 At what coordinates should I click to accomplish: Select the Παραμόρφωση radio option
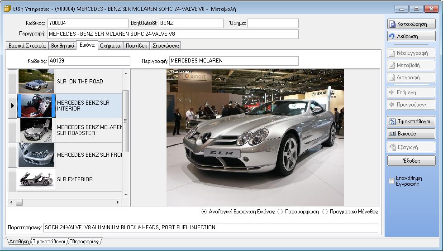click(x=280, y=212)
